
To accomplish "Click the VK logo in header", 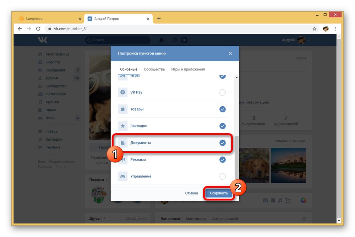I will click(x=42, y=40).
